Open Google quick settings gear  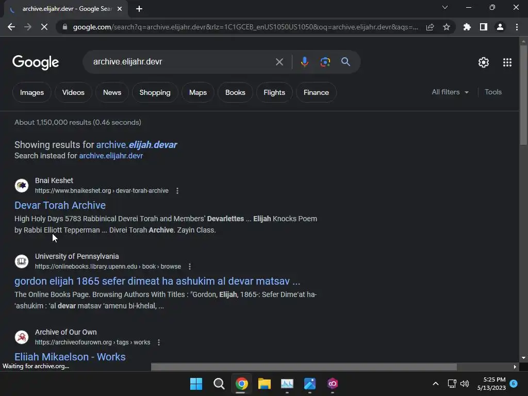pyautogui.click(x=484, y=62)
